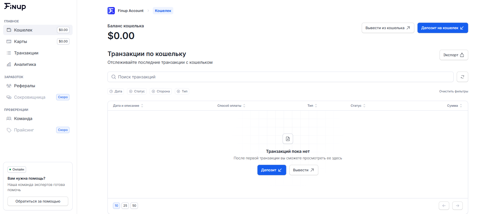Open Аналитика from the sidebar
495x214 pixels.
click(x=25, y=64)
